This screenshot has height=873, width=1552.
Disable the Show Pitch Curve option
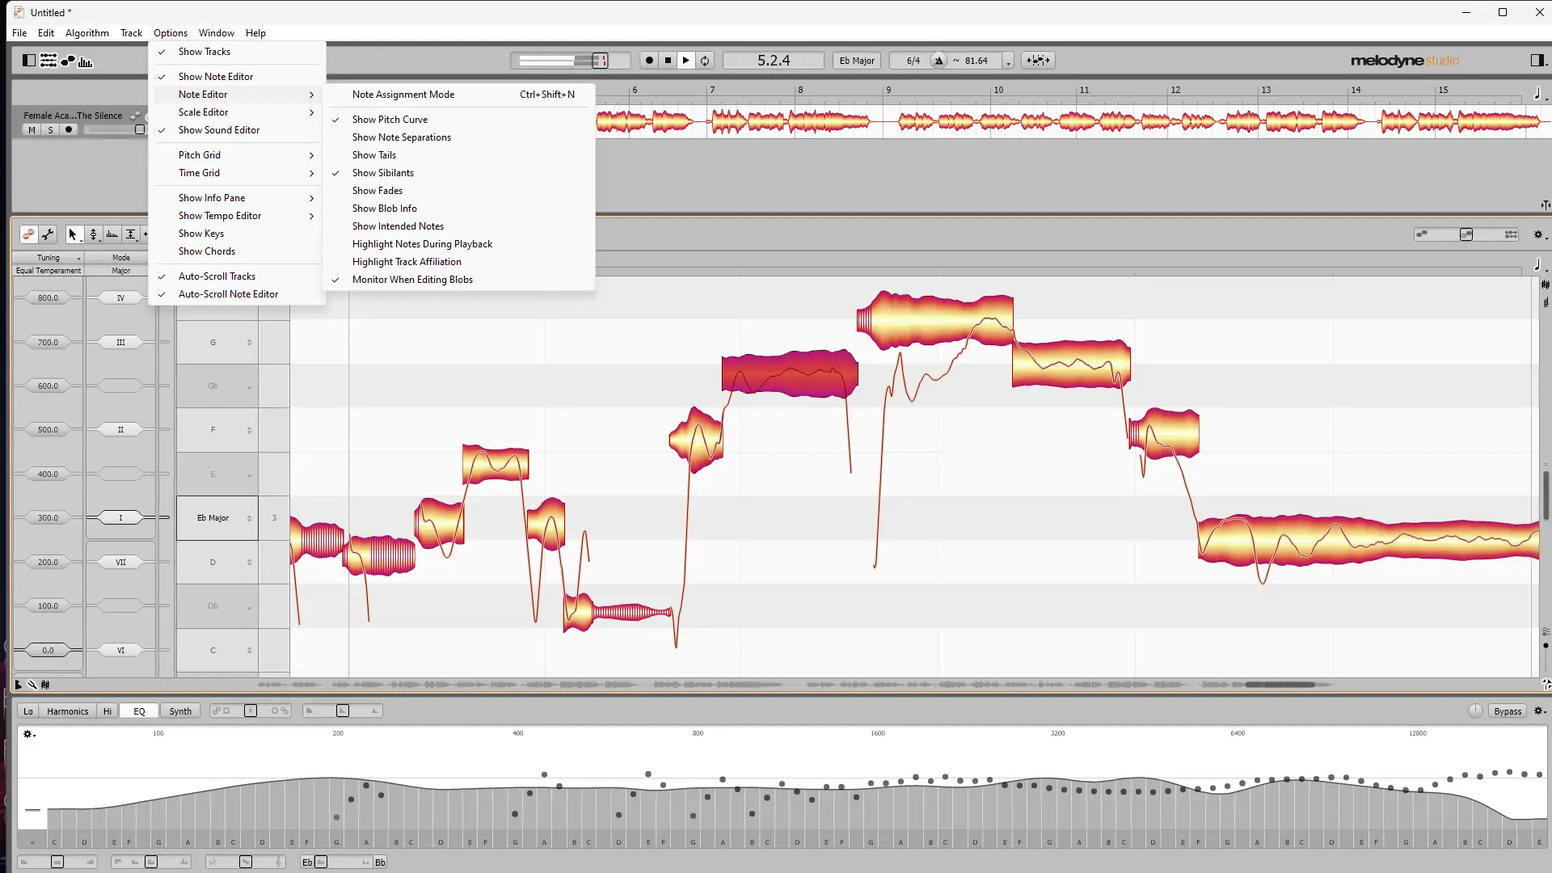point(390,119)
